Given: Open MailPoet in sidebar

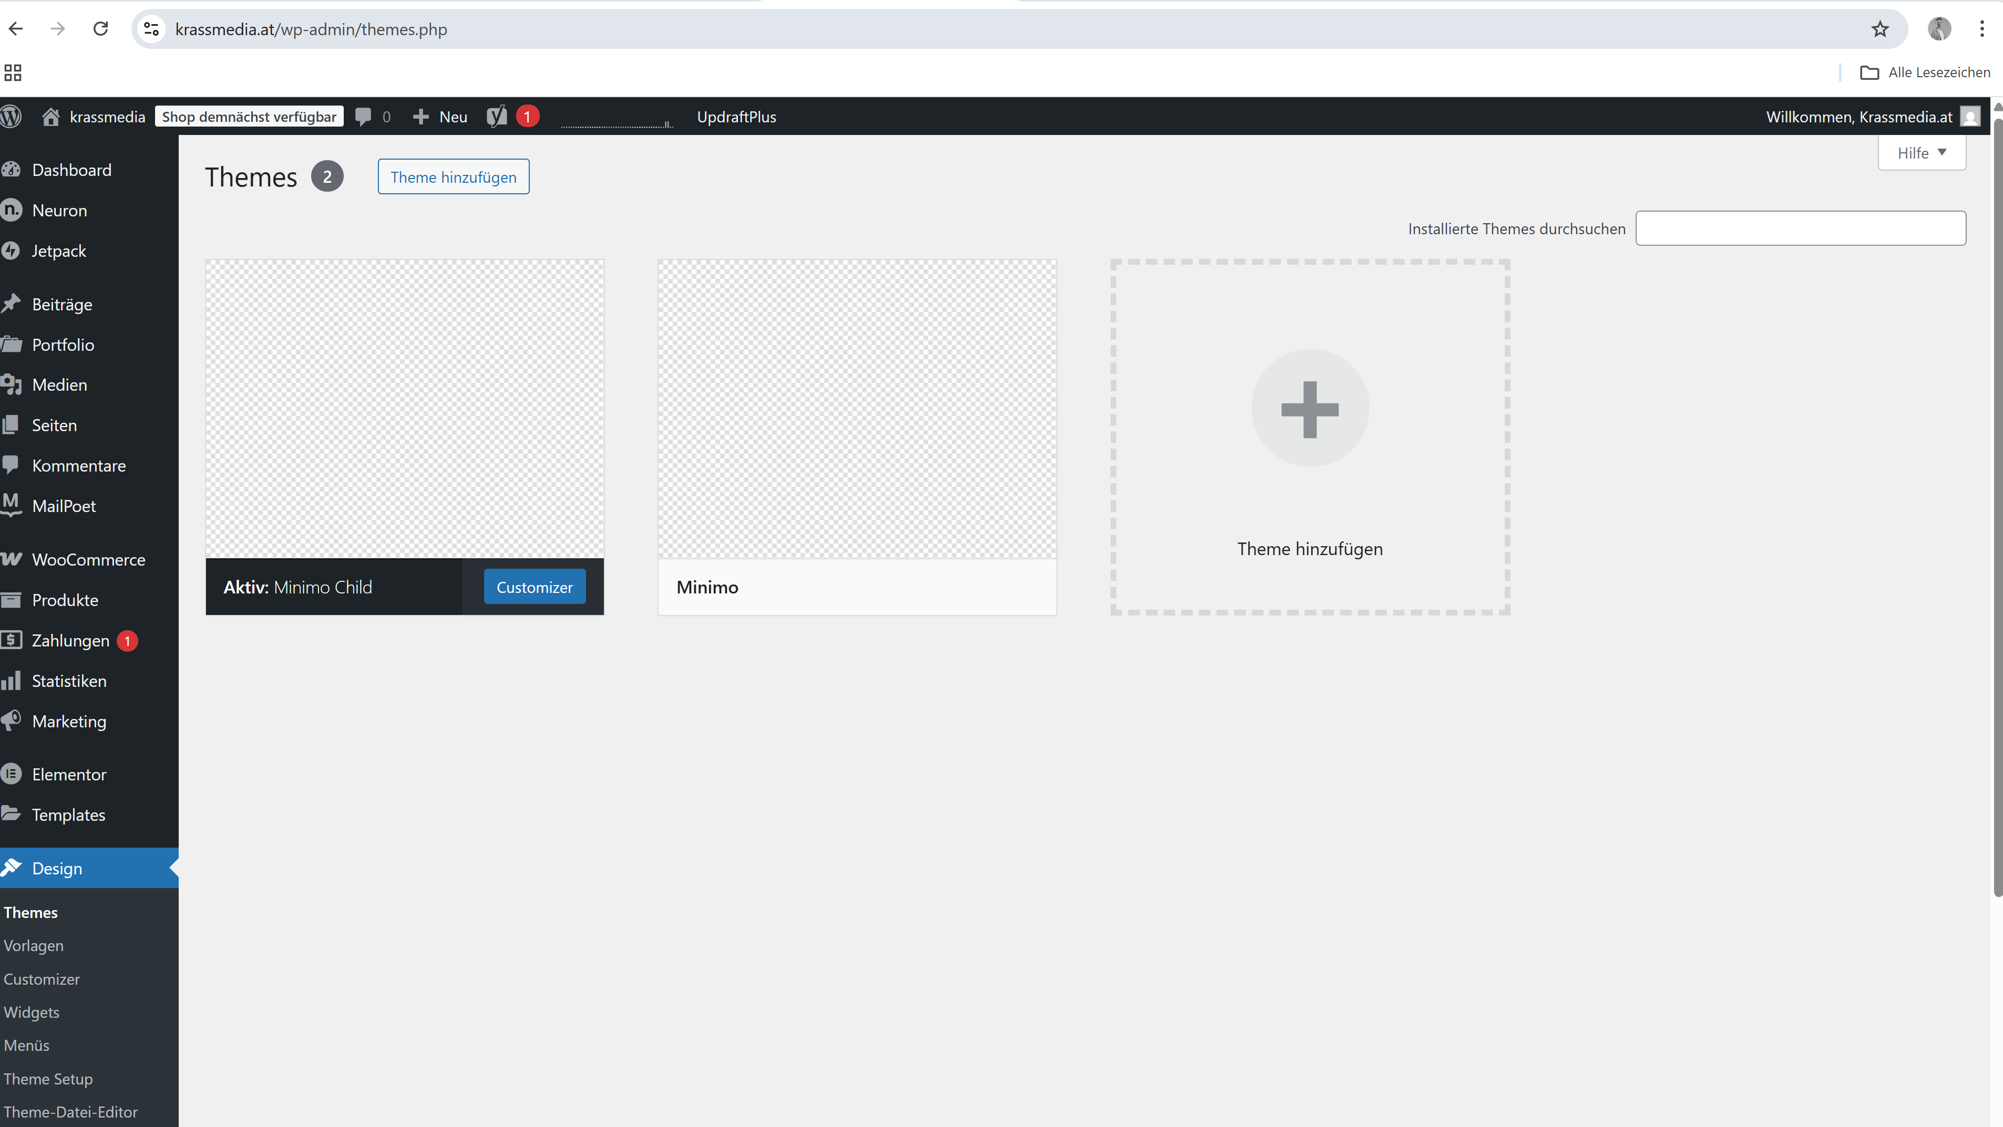Looking at the screenshot, I should pyautogui.click(x=64, y=506).
